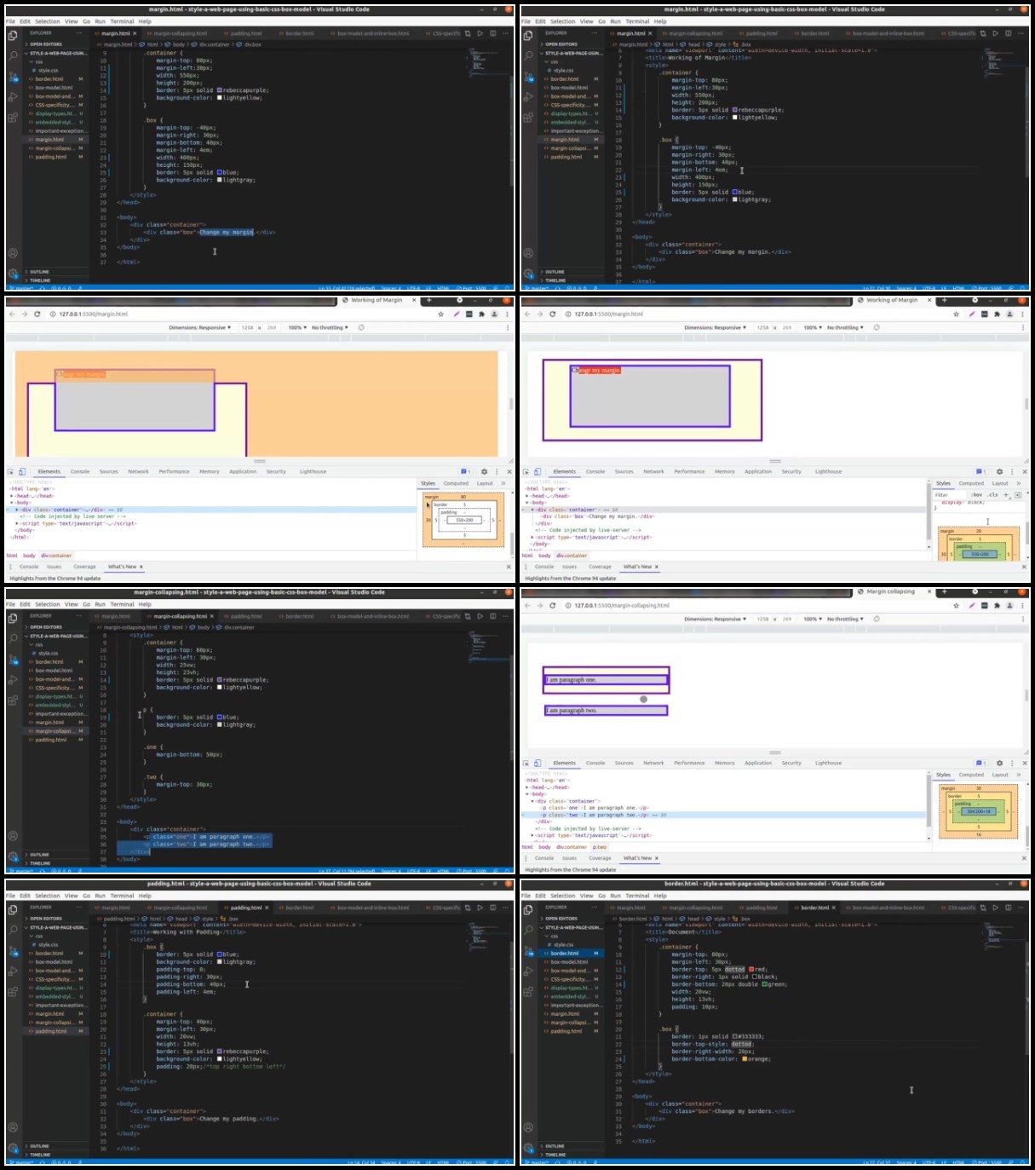
Task: Open the Manage gear in padding.html VS Code window
Action: click(13, 1148)
